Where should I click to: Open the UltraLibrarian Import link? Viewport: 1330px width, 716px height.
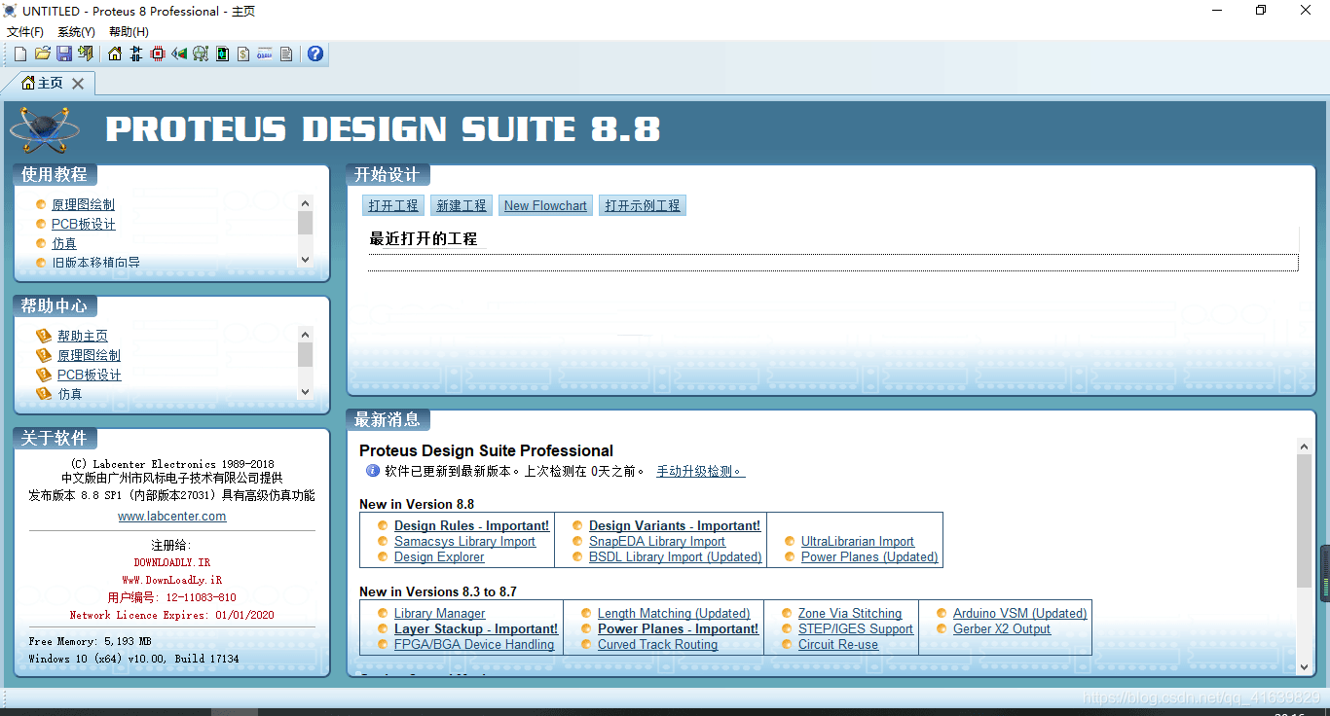tap(858, 542)
